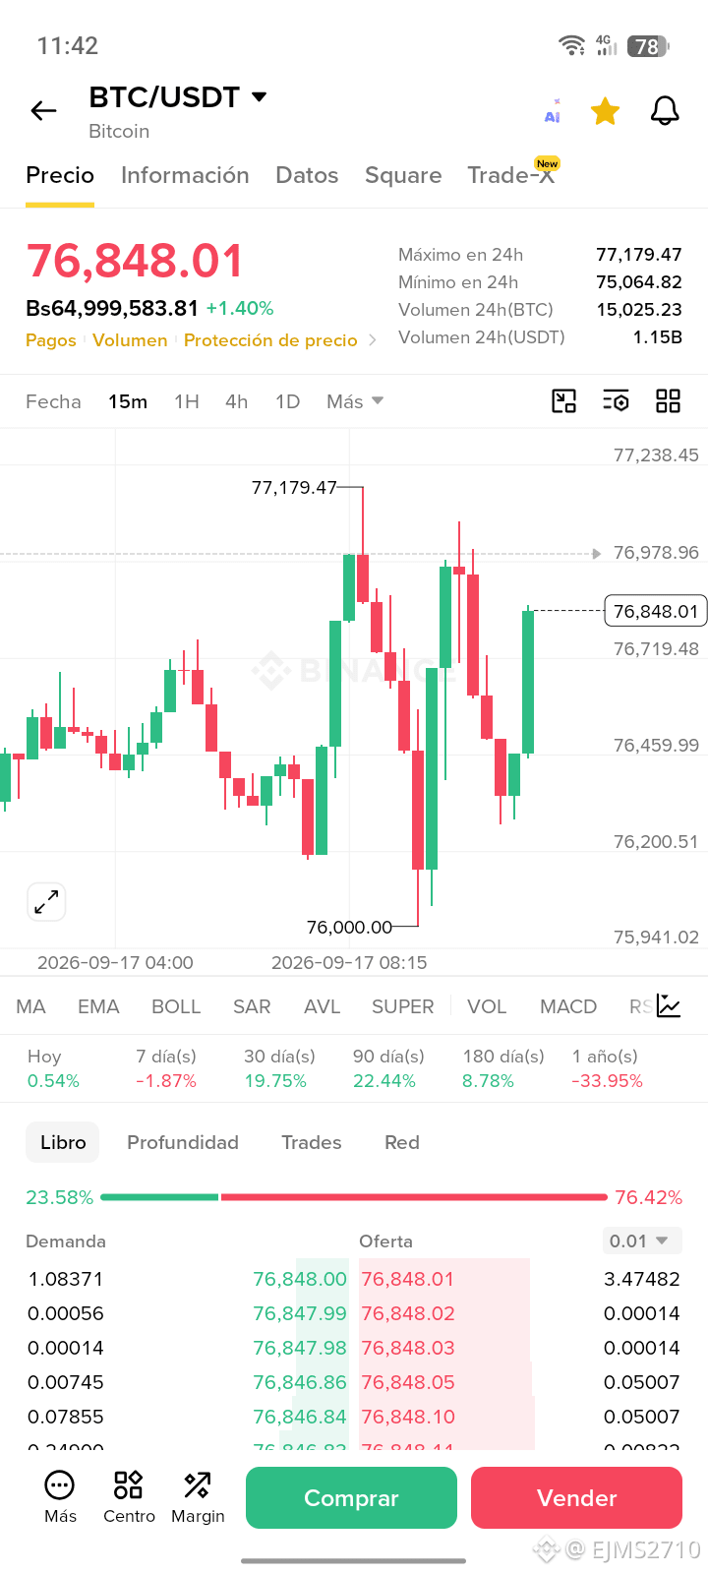Open chart indicator settings icon
This screenshot has height=1574, width=708.
616,400
